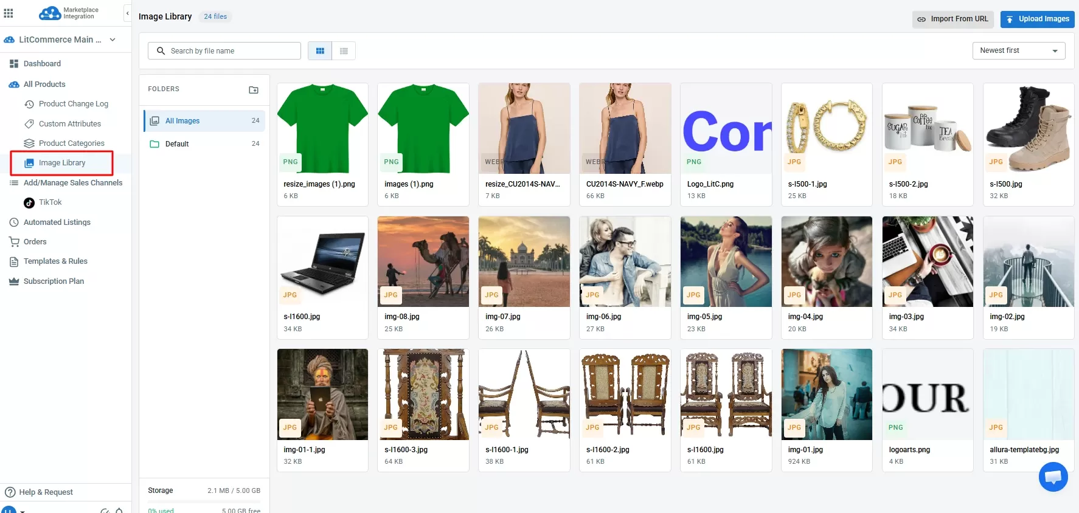
Task: Select allura-templatebg.jpg thumbnail
Action: 1029,394
